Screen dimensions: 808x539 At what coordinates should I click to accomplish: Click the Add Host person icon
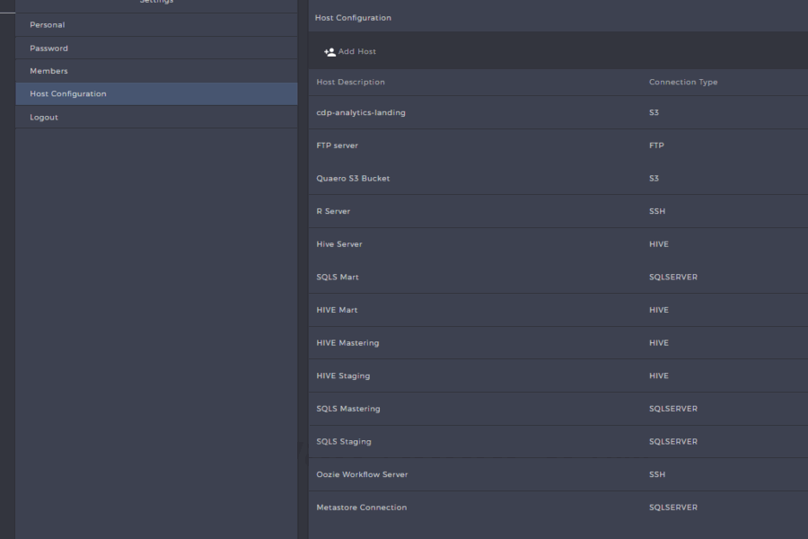[329, 52]
